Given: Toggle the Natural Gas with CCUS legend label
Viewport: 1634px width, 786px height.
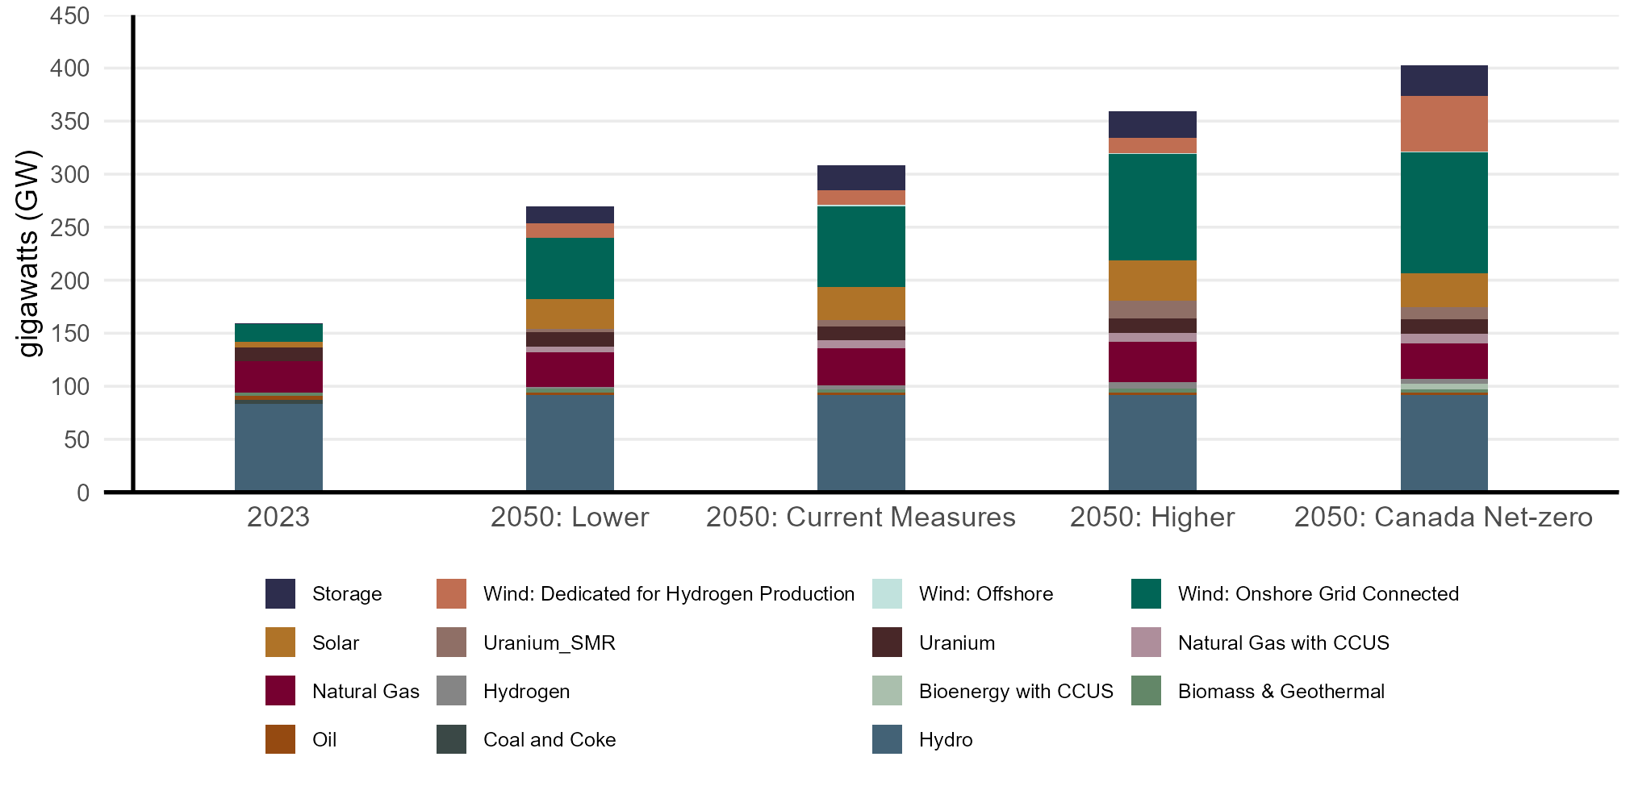Looking at the screenshot, I should [1283, 643].
